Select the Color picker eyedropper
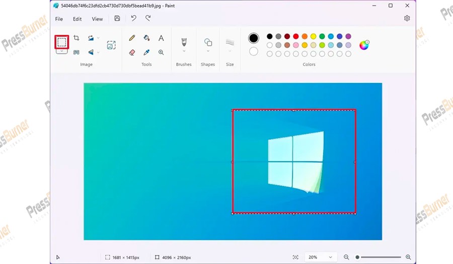 146,52
